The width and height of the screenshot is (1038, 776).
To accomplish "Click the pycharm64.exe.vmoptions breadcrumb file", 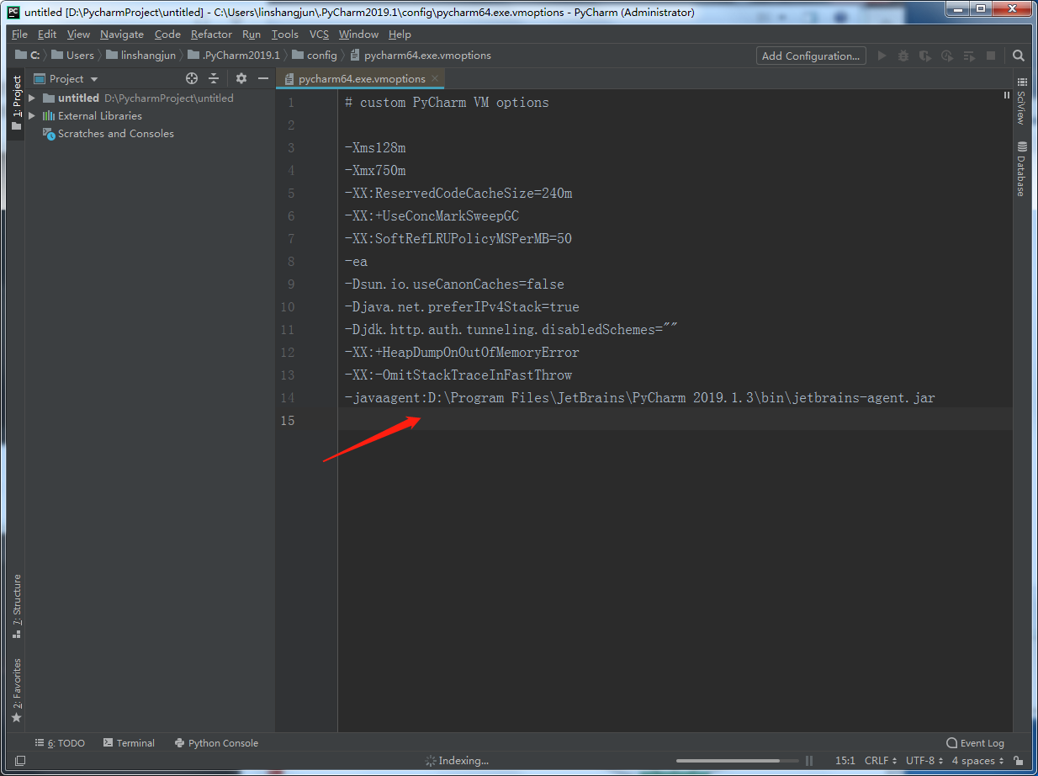I will coord(420,56).
